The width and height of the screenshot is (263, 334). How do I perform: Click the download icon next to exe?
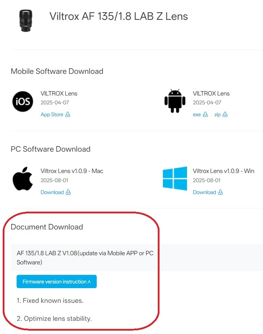205,115
